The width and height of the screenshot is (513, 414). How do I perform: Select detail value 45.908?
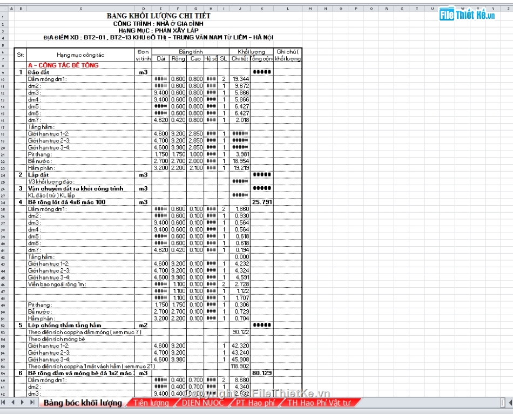coord(240,359)
